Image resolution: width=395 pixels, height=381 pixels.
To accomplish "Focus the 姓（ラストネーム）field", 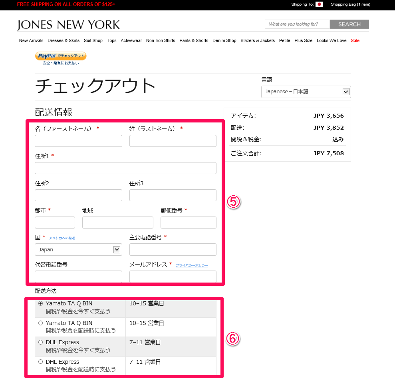I will pos(173,141).
